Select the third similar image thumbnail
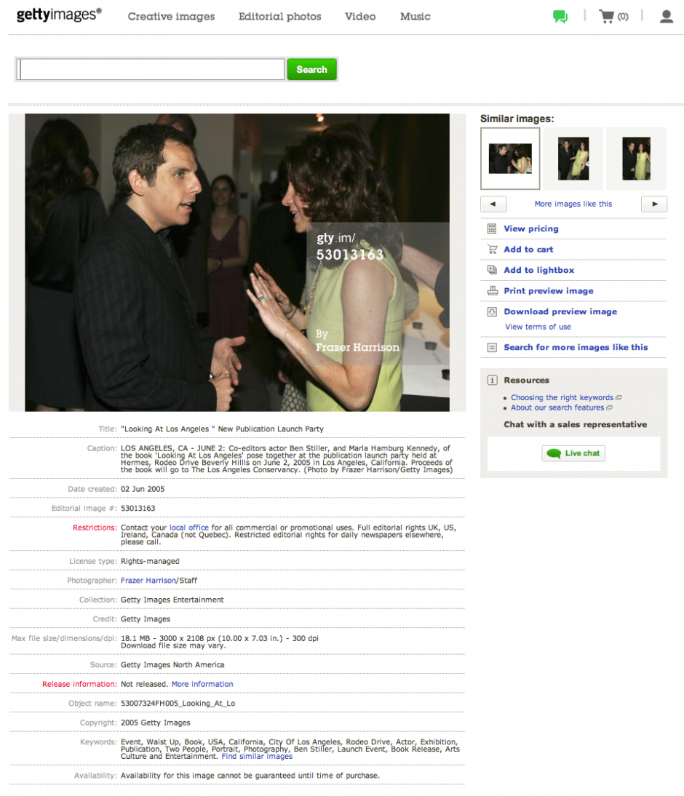Viewport: 684px width, 796px height. pyautogui.click(x=636, y=159)
